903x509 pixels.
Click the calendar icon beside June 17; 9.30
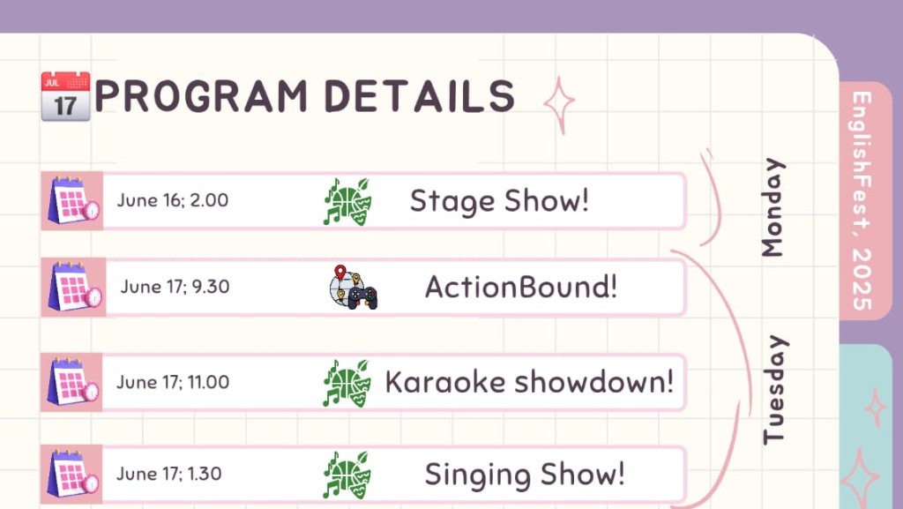pos(74,287)
